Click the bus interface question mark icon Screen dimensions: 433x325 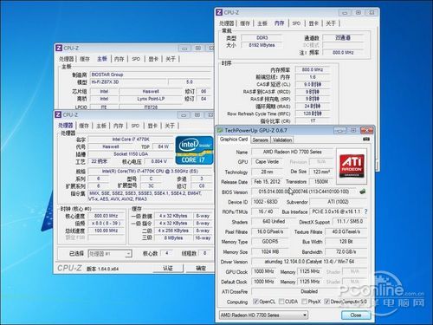(x=365, y=211)
